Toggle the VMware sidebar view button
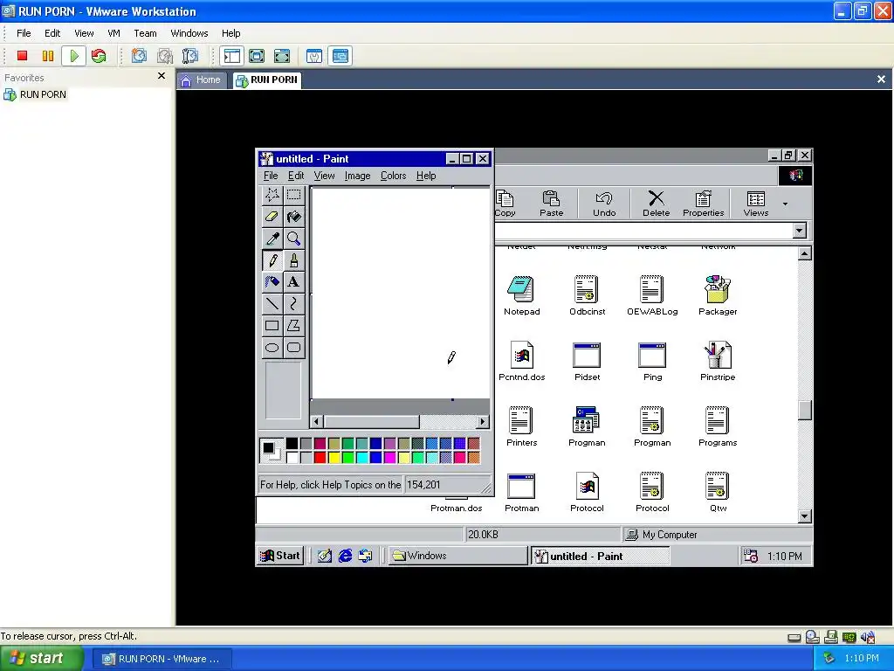 tap(231, 56)
